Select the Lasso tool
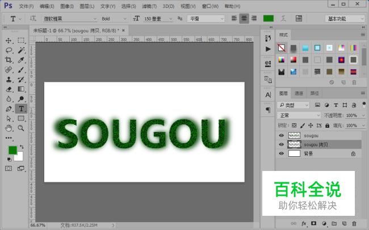This screenshot has height=230, width=369. coord(9,50)
